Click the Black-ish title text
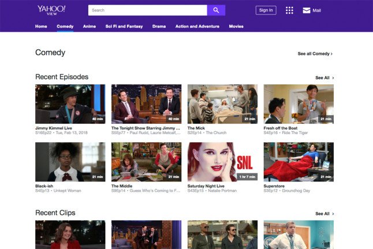This screenshot has height=249, width=373. tap(44, 186)
